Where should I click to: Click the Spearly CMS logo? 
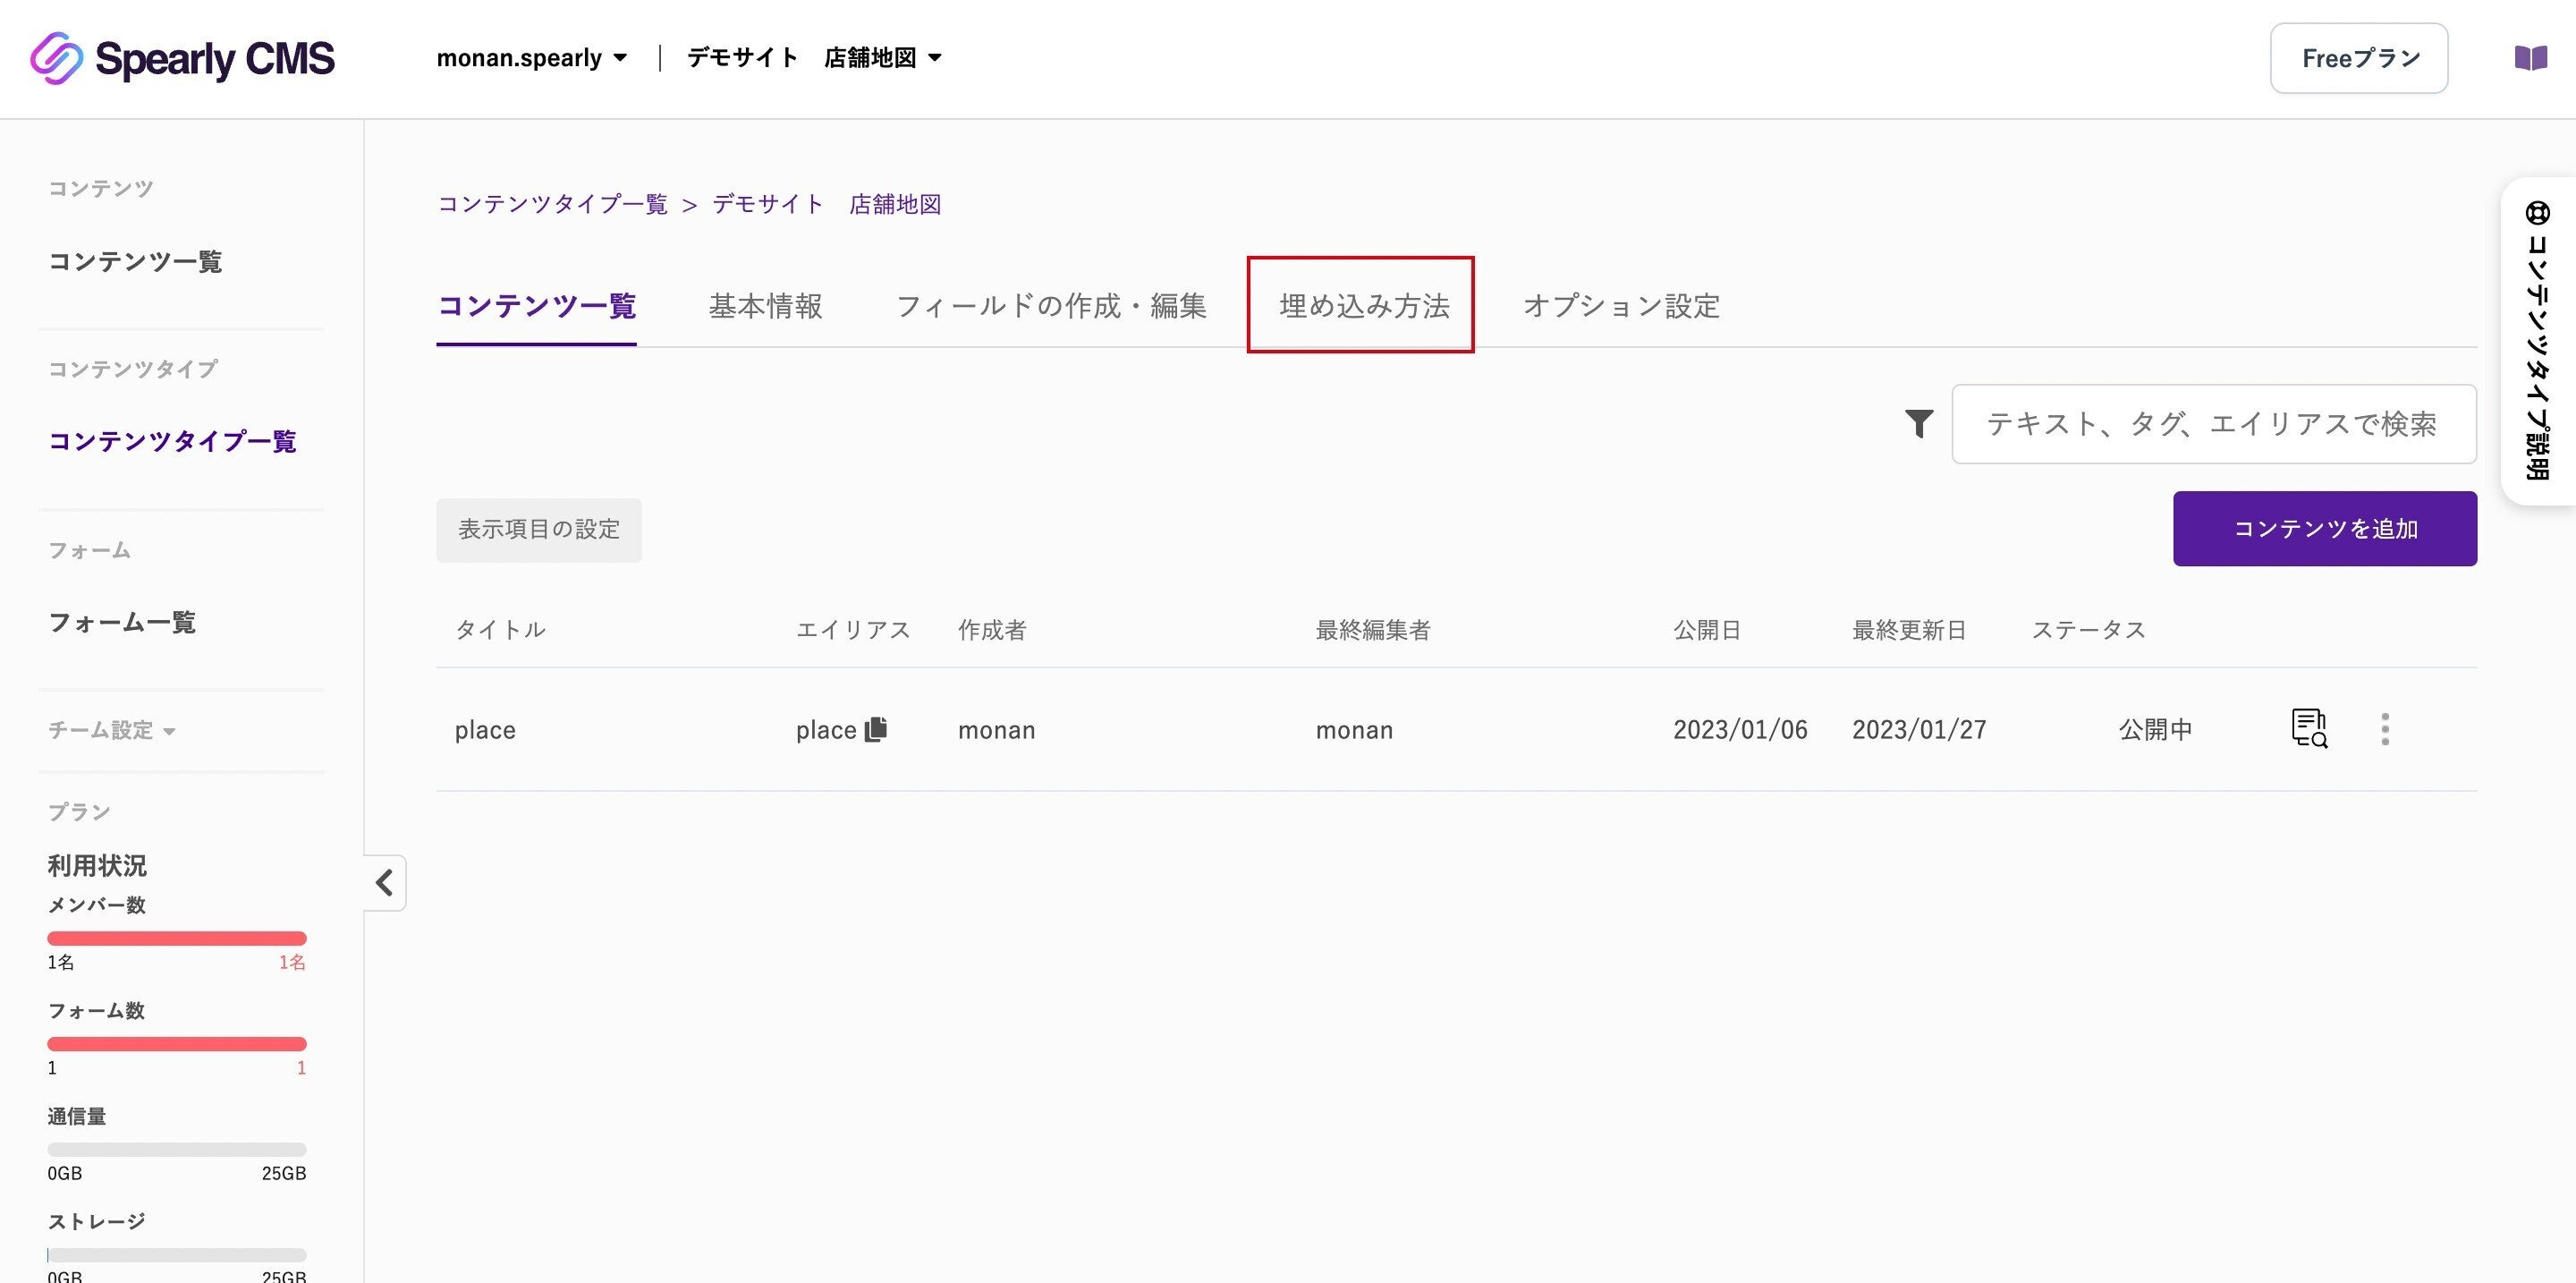182,58
